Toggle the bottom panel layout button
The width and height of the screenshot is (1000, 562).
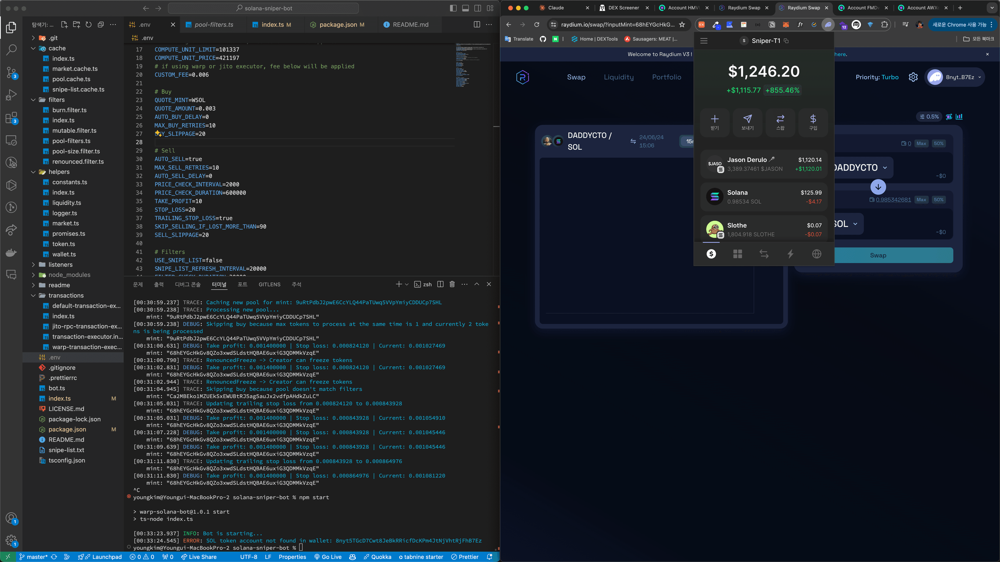pos(465,8)
